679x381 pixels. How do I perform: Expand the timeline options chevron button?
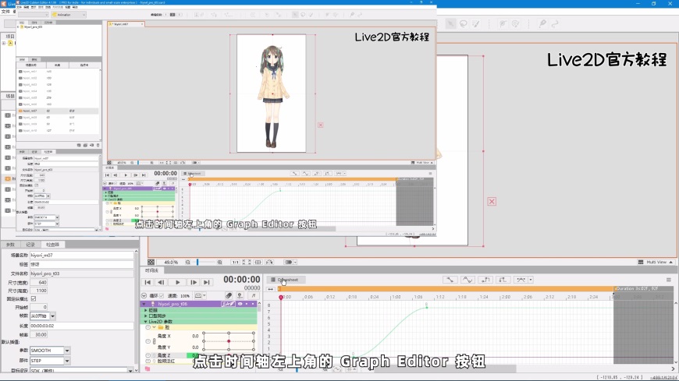pyautogui.click(x=144, y=296)
